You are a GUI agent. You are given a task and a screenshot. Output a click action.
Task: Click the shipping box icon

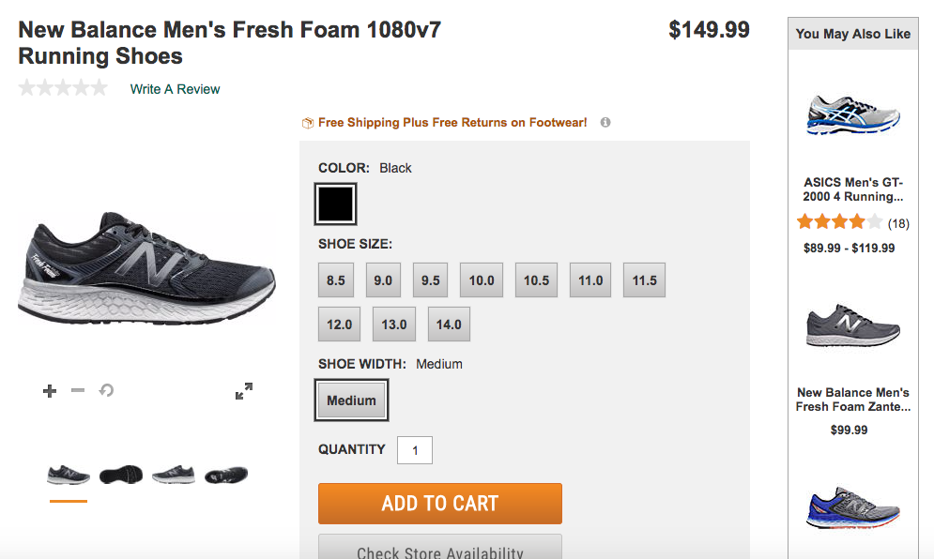[x=308, y=123]
